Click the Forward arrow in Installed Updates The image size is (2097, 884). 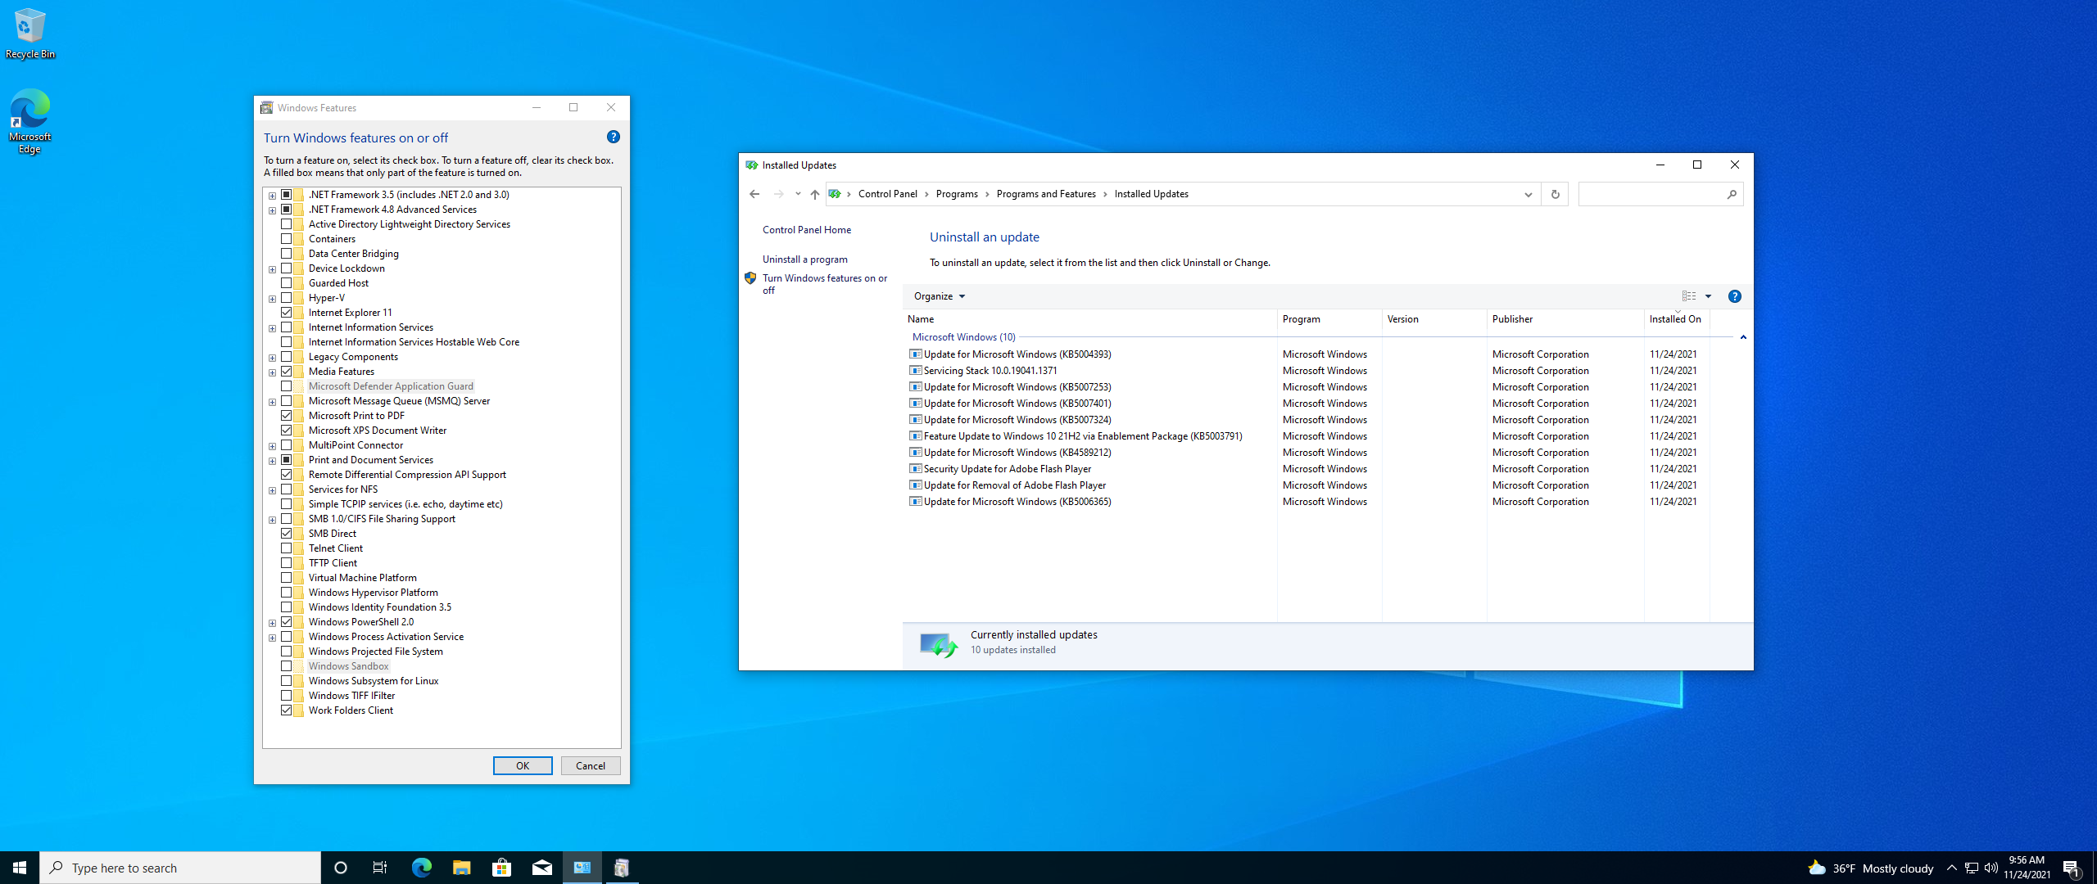tap(778, 194)
